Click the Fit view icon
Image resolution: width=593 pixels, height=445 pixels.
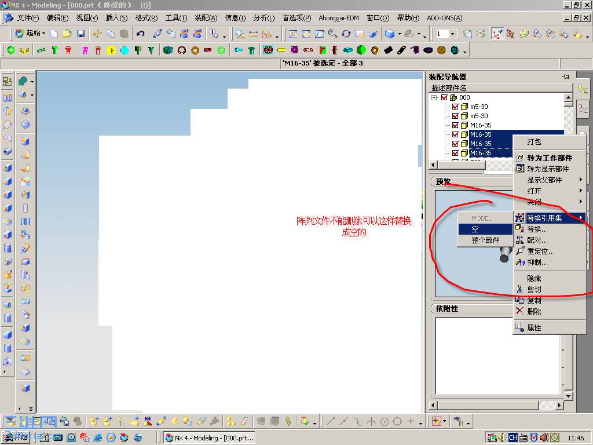pos(292,34)
